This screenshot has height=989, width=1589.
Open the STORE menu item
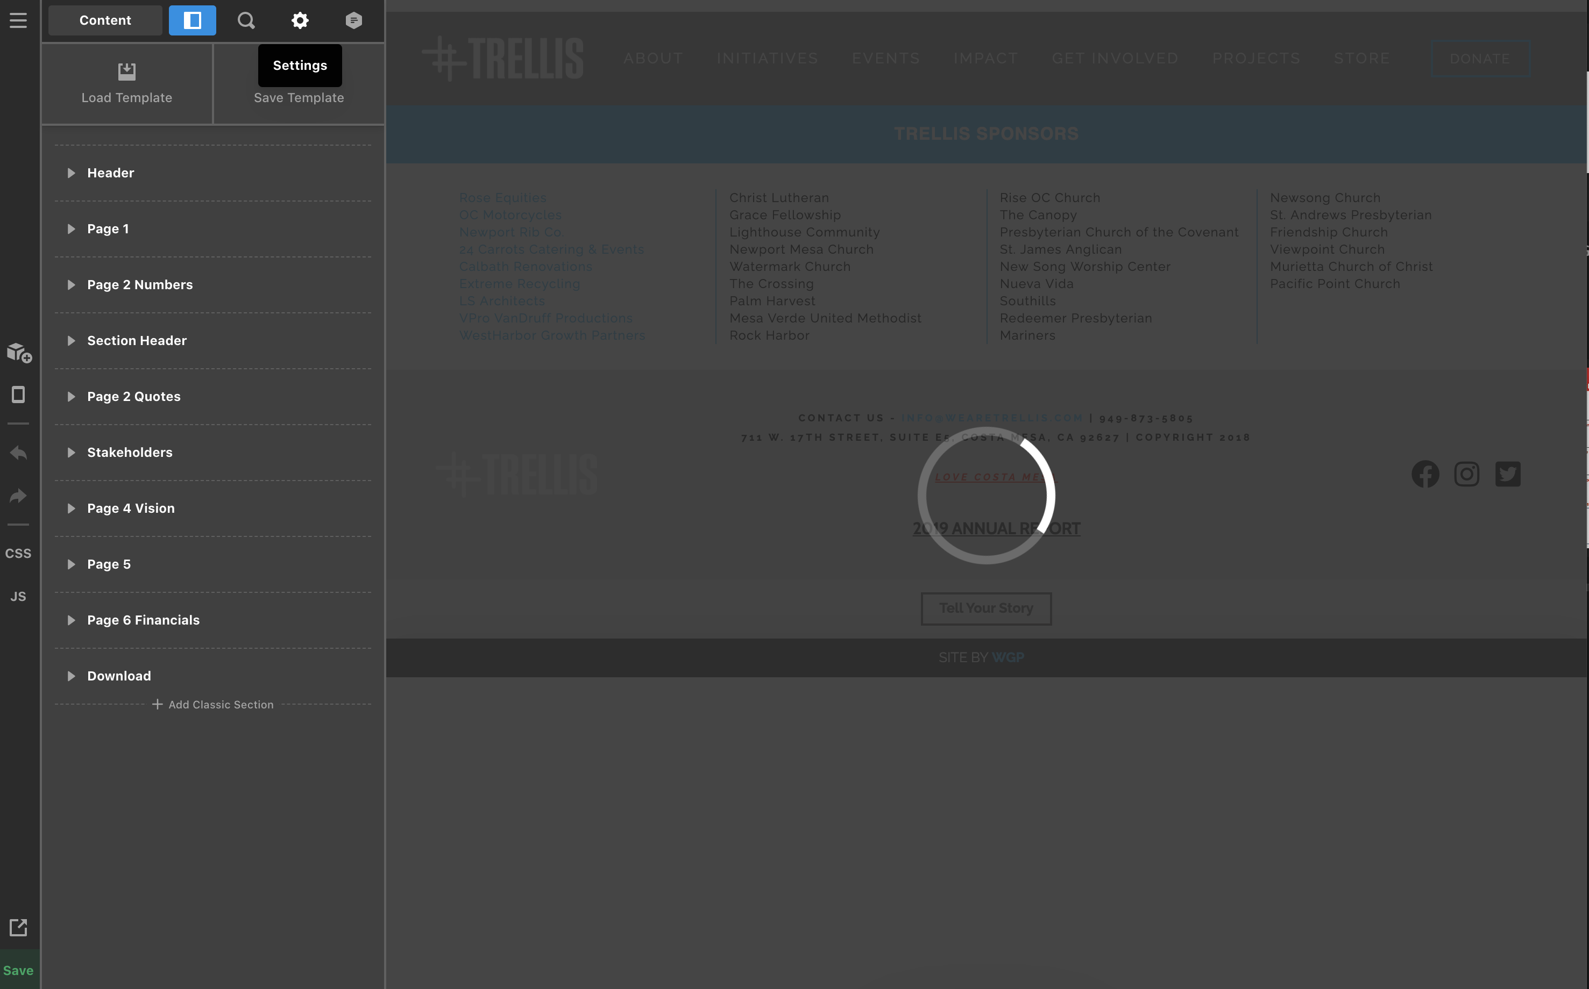pyautogui.click(x=1362, y=58)
